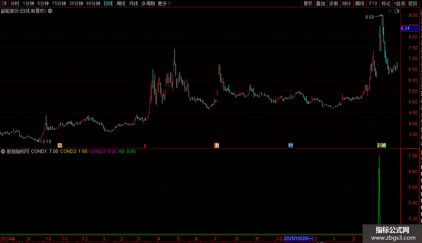Expand the 股朋指标网 indicator dropdown
Viewport: 422px width, 243px height.
[x=3, y=151]
